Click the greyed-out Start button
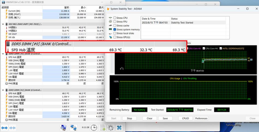 pos(114,118)
